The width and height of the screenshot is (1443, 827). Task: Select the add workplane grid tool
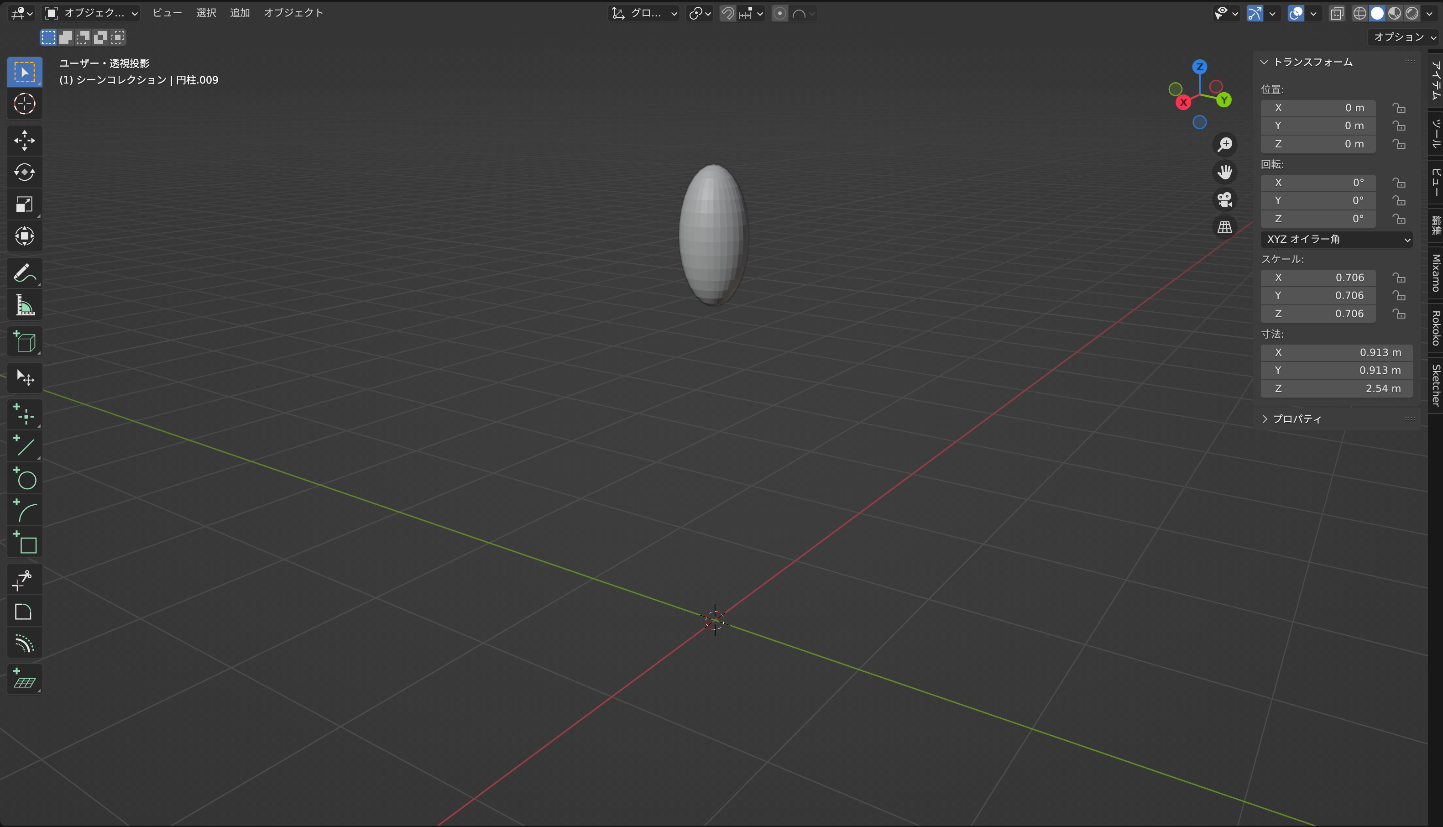pos(25,679)
